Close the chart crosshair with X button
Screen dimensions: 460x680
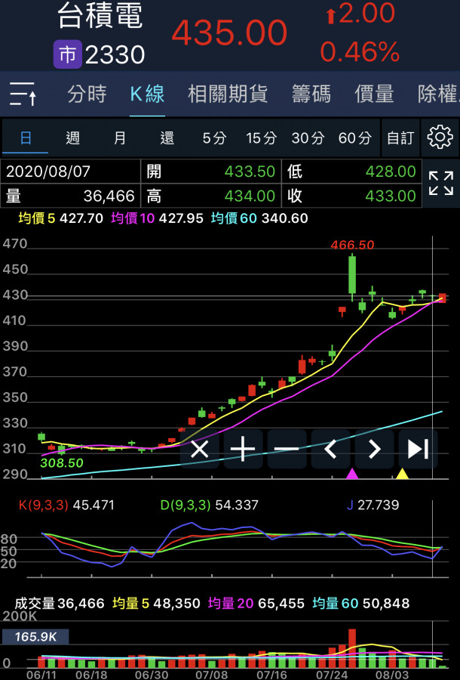point(199,450)
